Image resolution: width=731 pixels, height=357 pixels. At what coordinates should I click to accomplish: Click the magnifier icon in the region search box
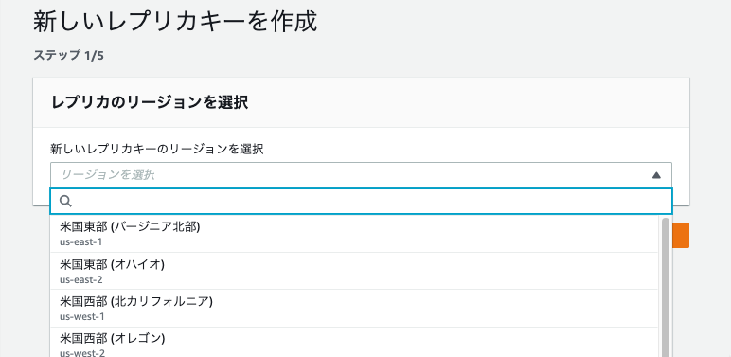(66, 201)
